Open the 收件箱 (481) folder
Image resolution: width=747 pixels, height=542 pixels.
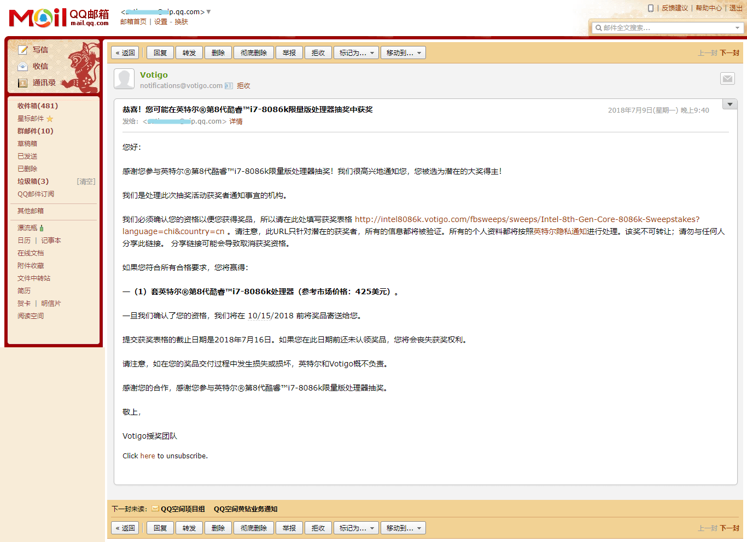37,106
